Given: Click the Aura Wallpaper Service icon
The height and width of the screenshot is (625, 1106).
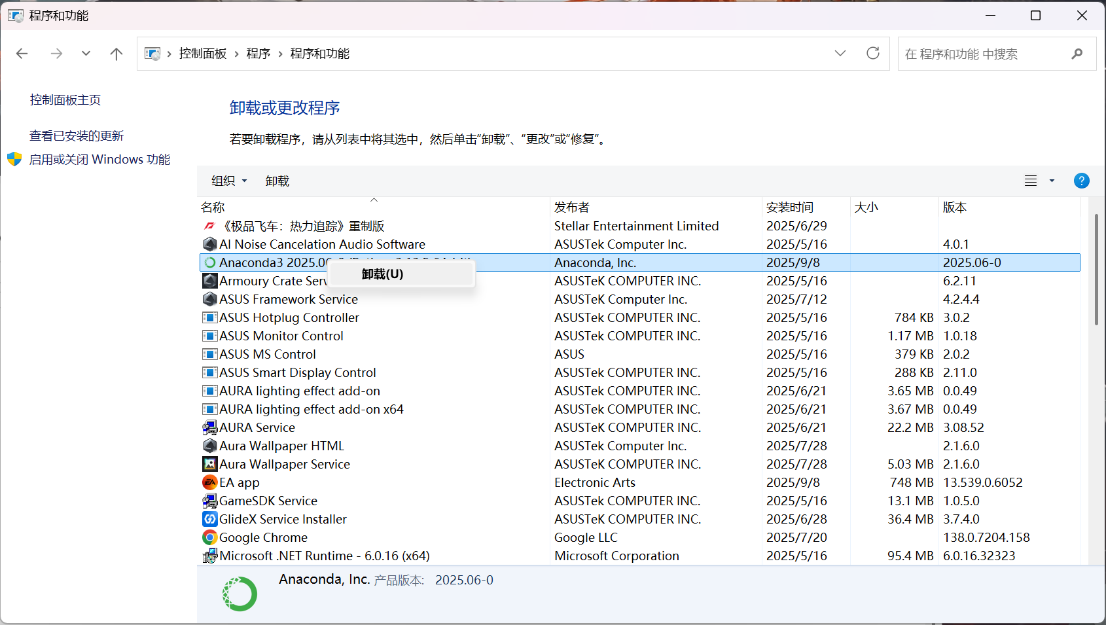Looking at the screenshot, I should 209,463.
